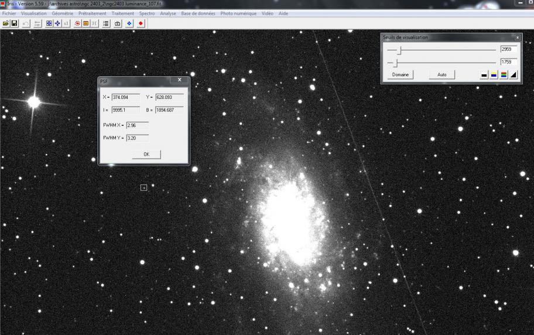
Task: Open the Prétraitement menu
Action: (93, 13)
